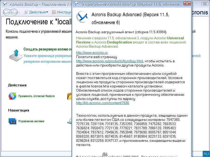Click the Universal Restore globe icon
Image resolution: width=210 pixels, height=157 pixels.
(12, 96)
